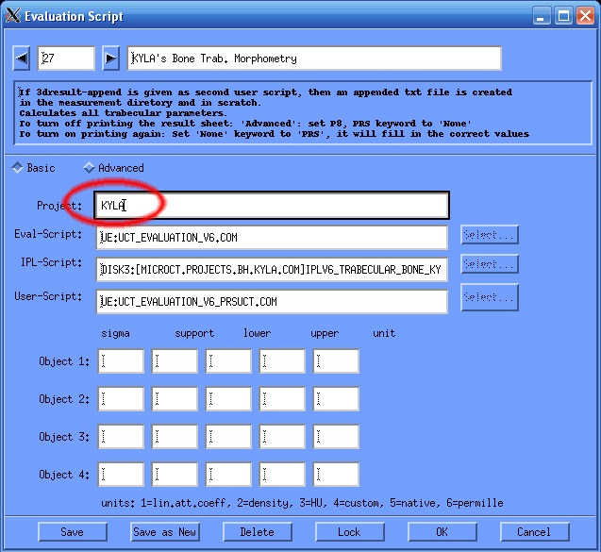This screenshot has height=552, width=601.
Task: Click the Object 1 lower threshold field
Action: point(228,361)
